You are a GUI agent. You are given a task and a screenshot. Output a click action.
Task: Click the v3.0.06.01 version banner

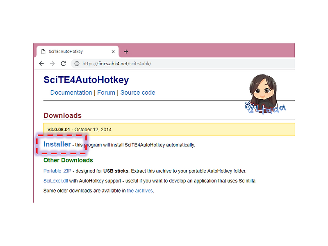pyautogui.click(x=59, y=129)
